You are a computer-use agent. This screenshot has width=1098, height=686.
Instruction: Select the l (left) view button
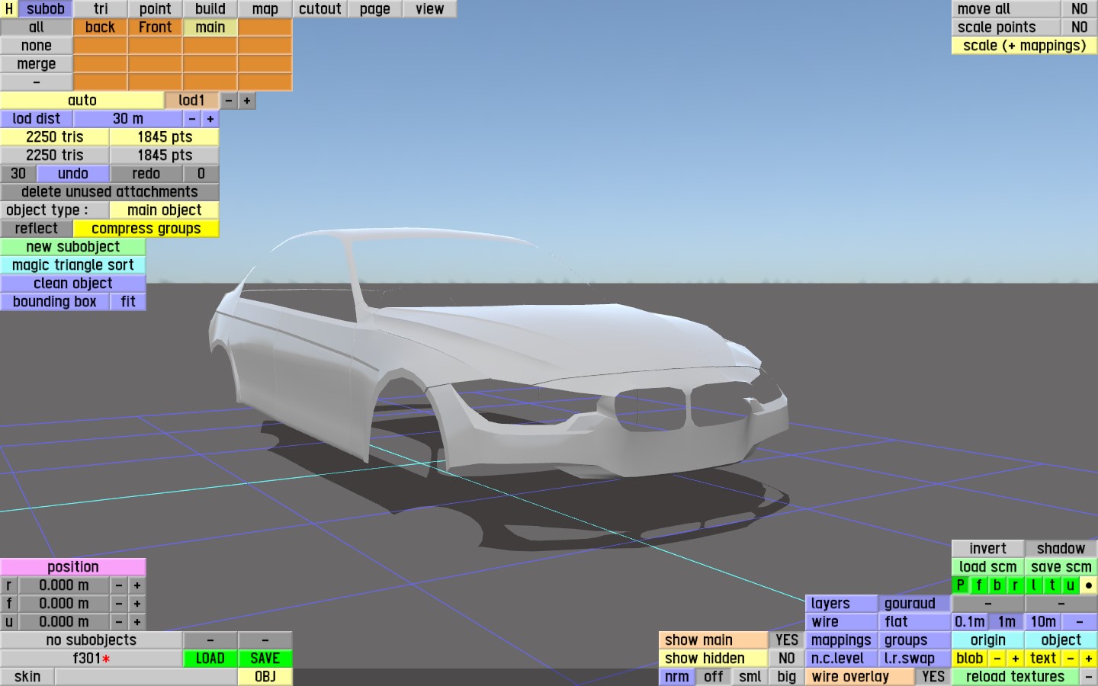coord(1034,585)
